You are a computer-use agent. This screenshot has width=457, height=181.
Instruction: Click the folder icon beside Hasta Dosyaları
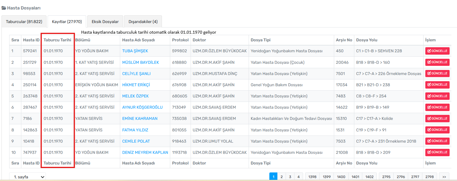tap(4, 8)
